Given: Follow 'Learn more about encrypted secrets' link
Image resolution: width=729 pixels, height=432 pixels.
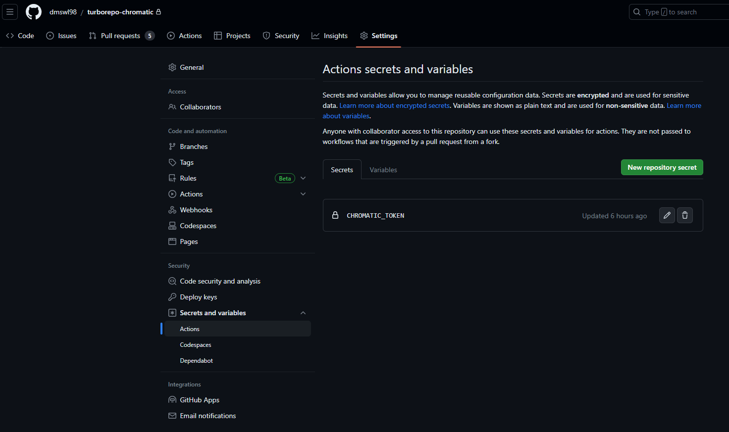Looking at the screenshot, I should click(x=395, y=105).
